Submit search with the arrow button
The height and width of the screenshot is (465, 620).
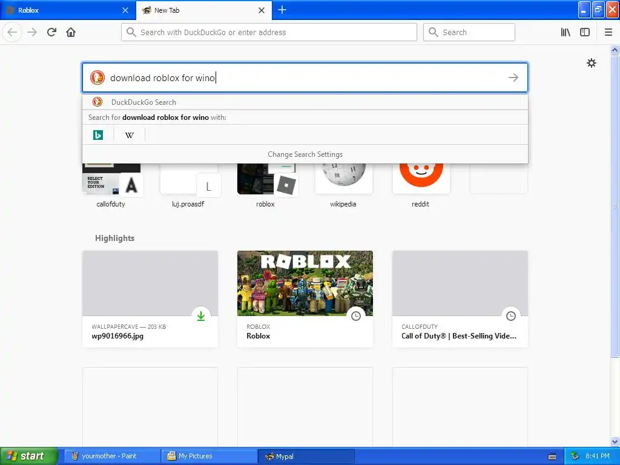[x=513, y=77]
